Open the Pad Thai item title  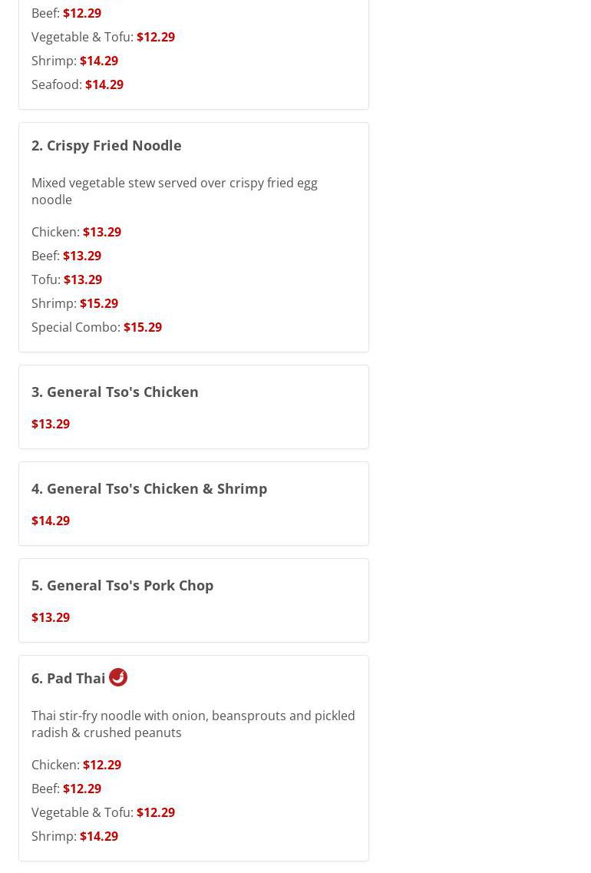(68, 678)
